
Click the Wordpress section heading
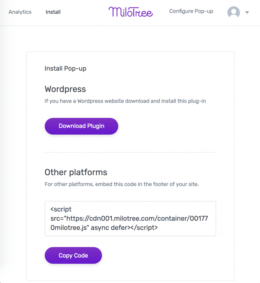pos(65,89)
